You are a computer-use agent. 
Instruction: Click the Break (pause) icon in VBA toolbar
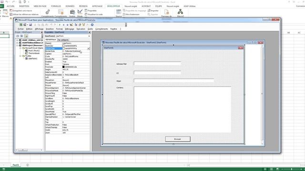point(63,25)
